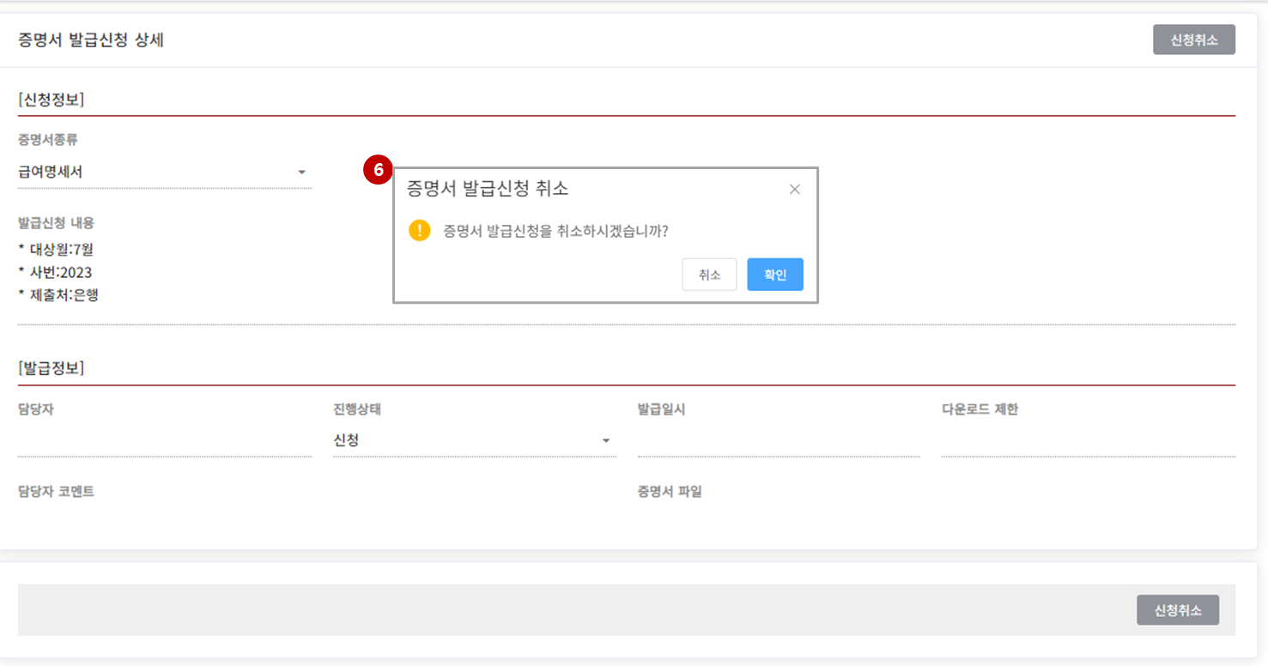Select the 급여명세서 combo box value
Image resolution: width=1268 pixels, height=666 pixels.
click(x=155, y=173)
